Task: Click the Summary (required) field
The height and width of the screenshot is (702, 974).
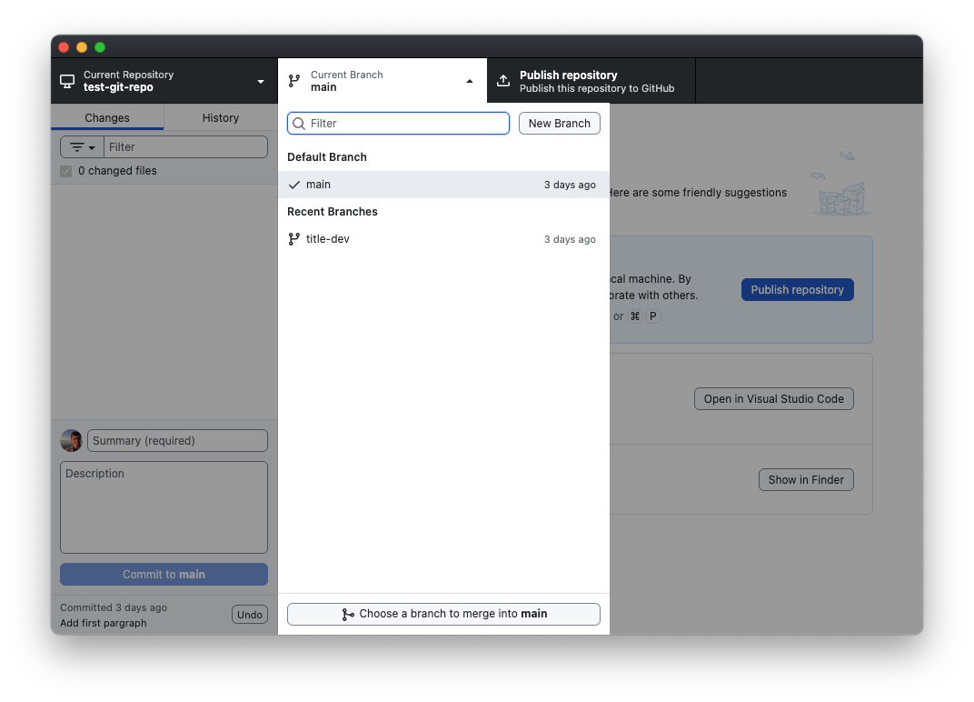Action: (178, 440)
